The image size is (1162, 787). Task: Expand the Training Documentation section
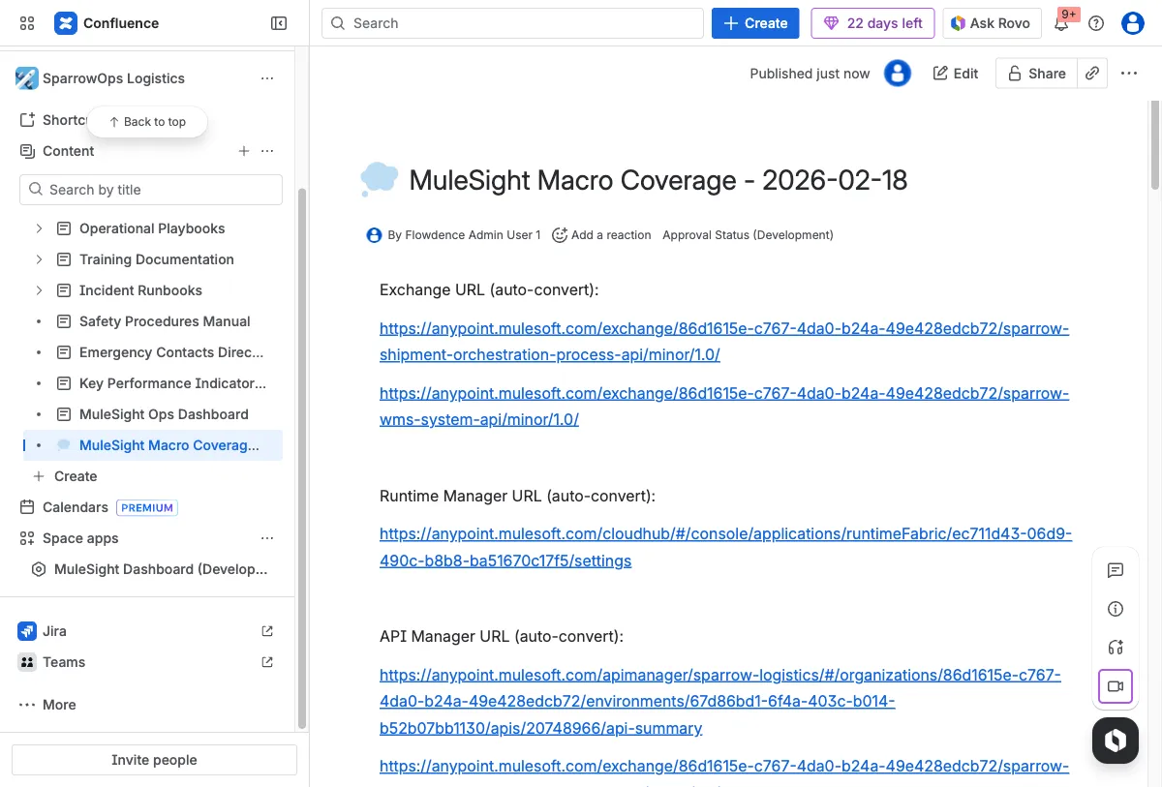(x=40, y=259)
